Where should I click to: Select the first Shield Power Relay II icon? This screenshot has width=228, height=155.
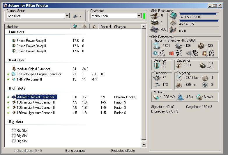tap(13, 40)
